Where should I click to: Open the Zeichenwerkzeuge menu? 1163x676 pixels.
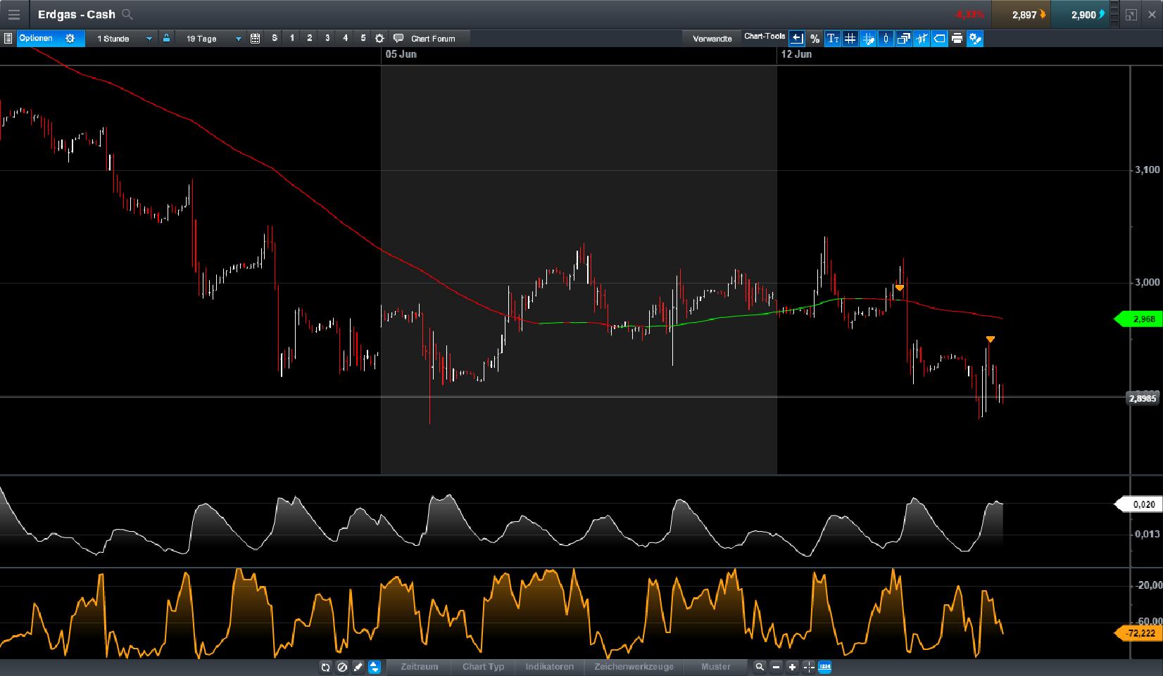(x=634, y=667)
